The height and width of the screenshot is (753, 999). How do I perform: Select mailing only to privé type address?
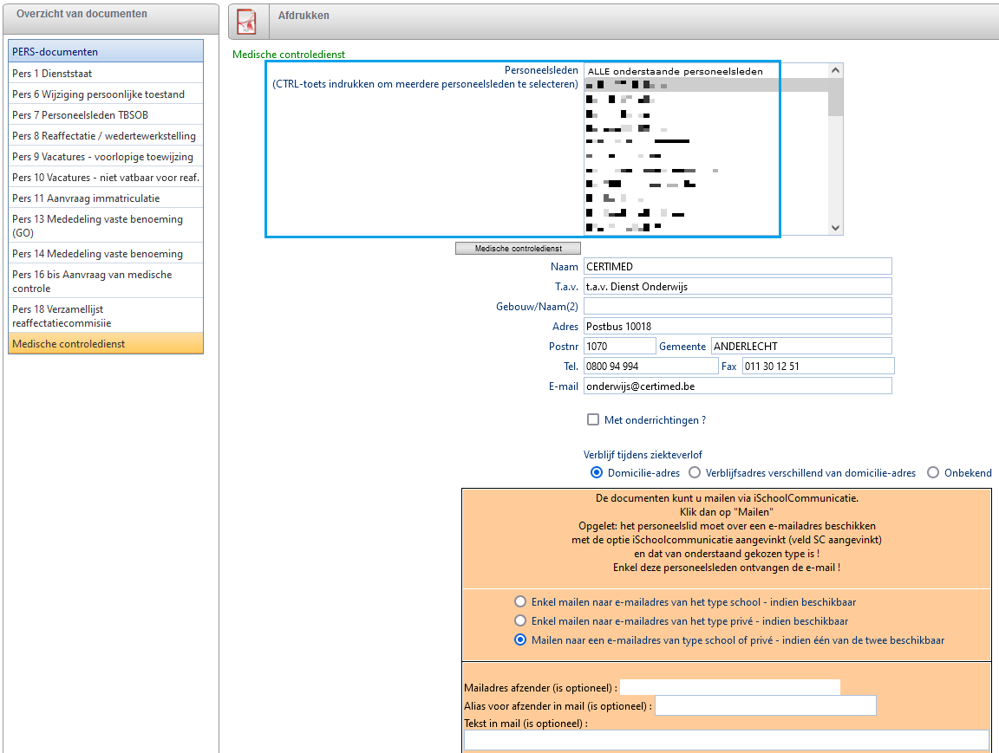pyautogui.click(x=520, y=620)
